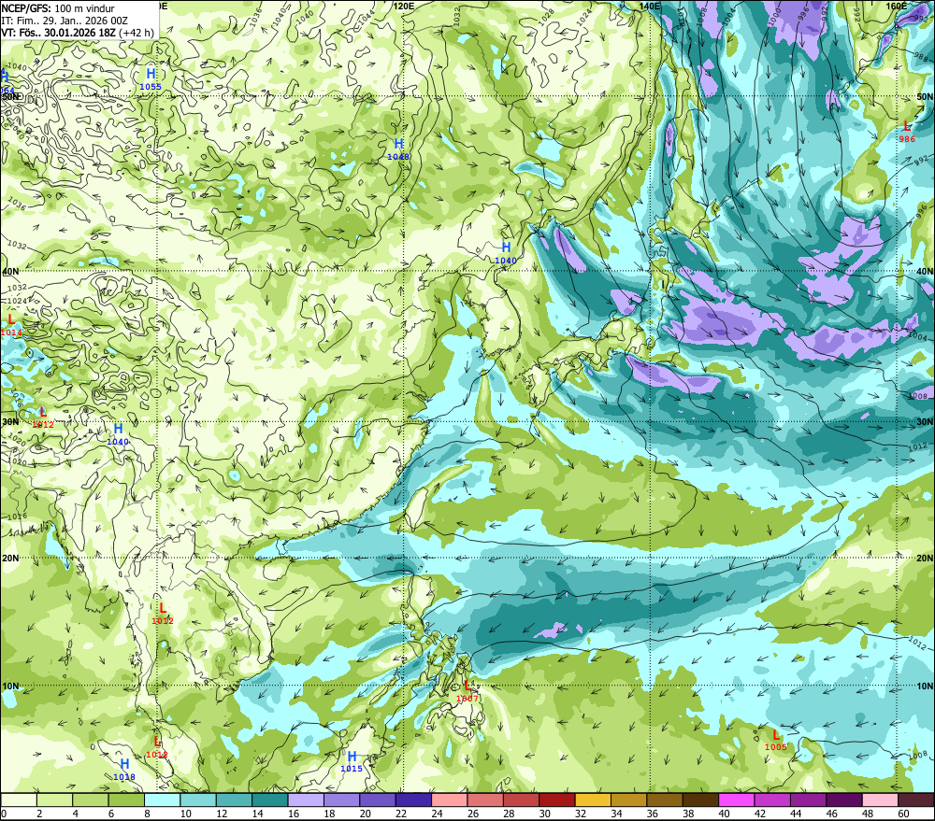Image resolution: width=935 pixels, height=821 pixels.
Task: Pick the gold 32–34 legend swatch
Action: (x=593, y=800)
